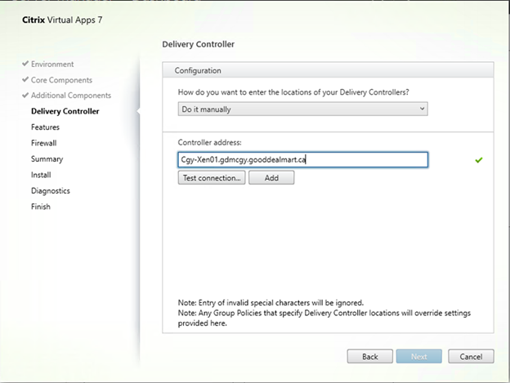Select the Core Components step

(x=61, y=80)
